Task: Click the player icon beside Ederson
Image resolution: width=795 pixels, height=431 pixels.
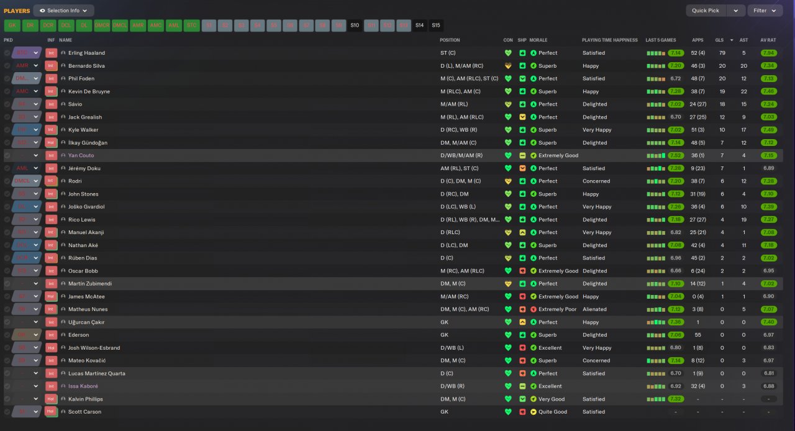Action: [63, 335]
